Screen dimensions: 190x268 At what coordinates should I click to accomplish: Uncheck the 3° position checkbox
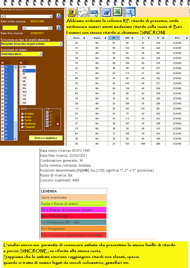tap(47, 119)
